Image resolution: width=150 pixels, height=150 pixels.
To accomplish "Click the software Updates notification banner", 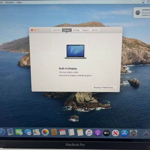I will click(142, 13).
